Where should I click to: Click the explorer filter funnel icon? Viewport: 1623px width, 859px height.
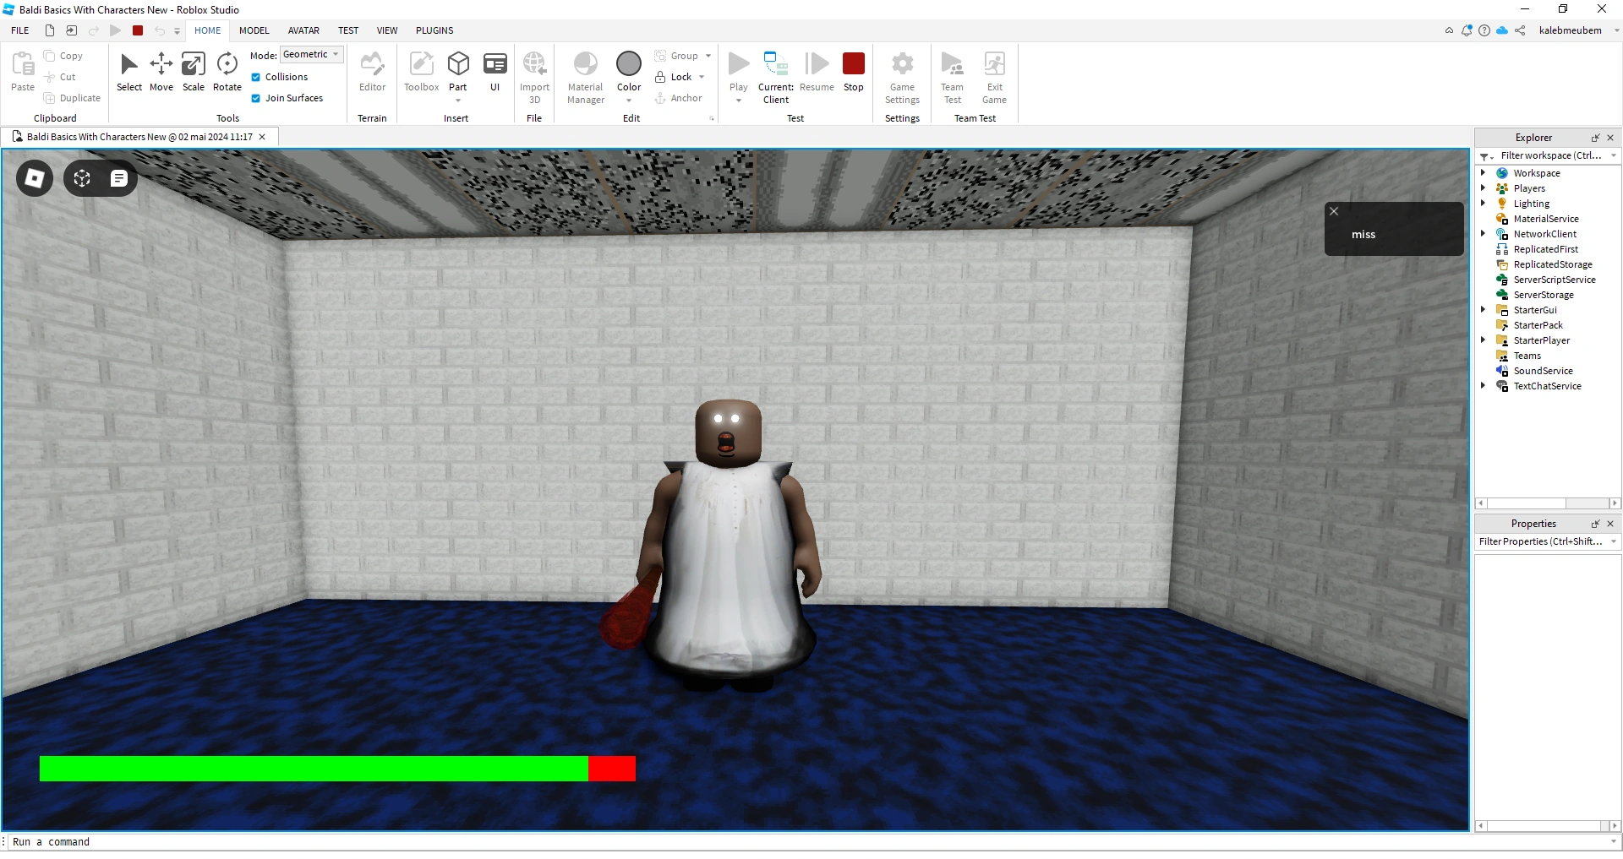(1484, 156)
